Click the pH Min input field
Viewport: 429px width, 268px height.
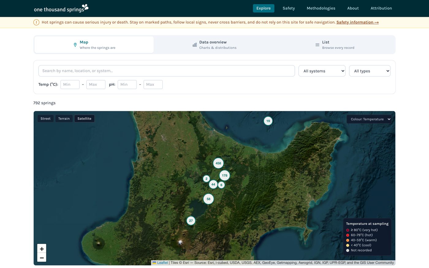(x=127, y=85)
